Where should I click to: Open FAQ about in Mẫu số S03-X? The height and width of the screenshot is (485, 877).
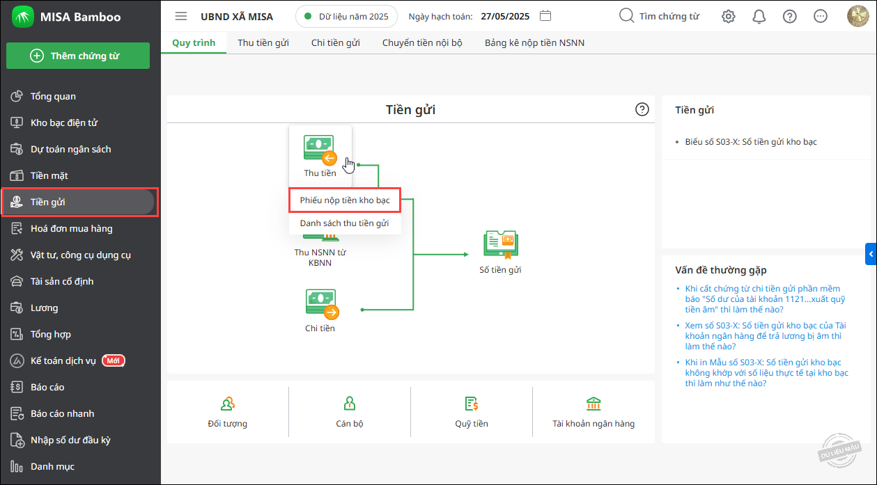click(x=766, y=373)
